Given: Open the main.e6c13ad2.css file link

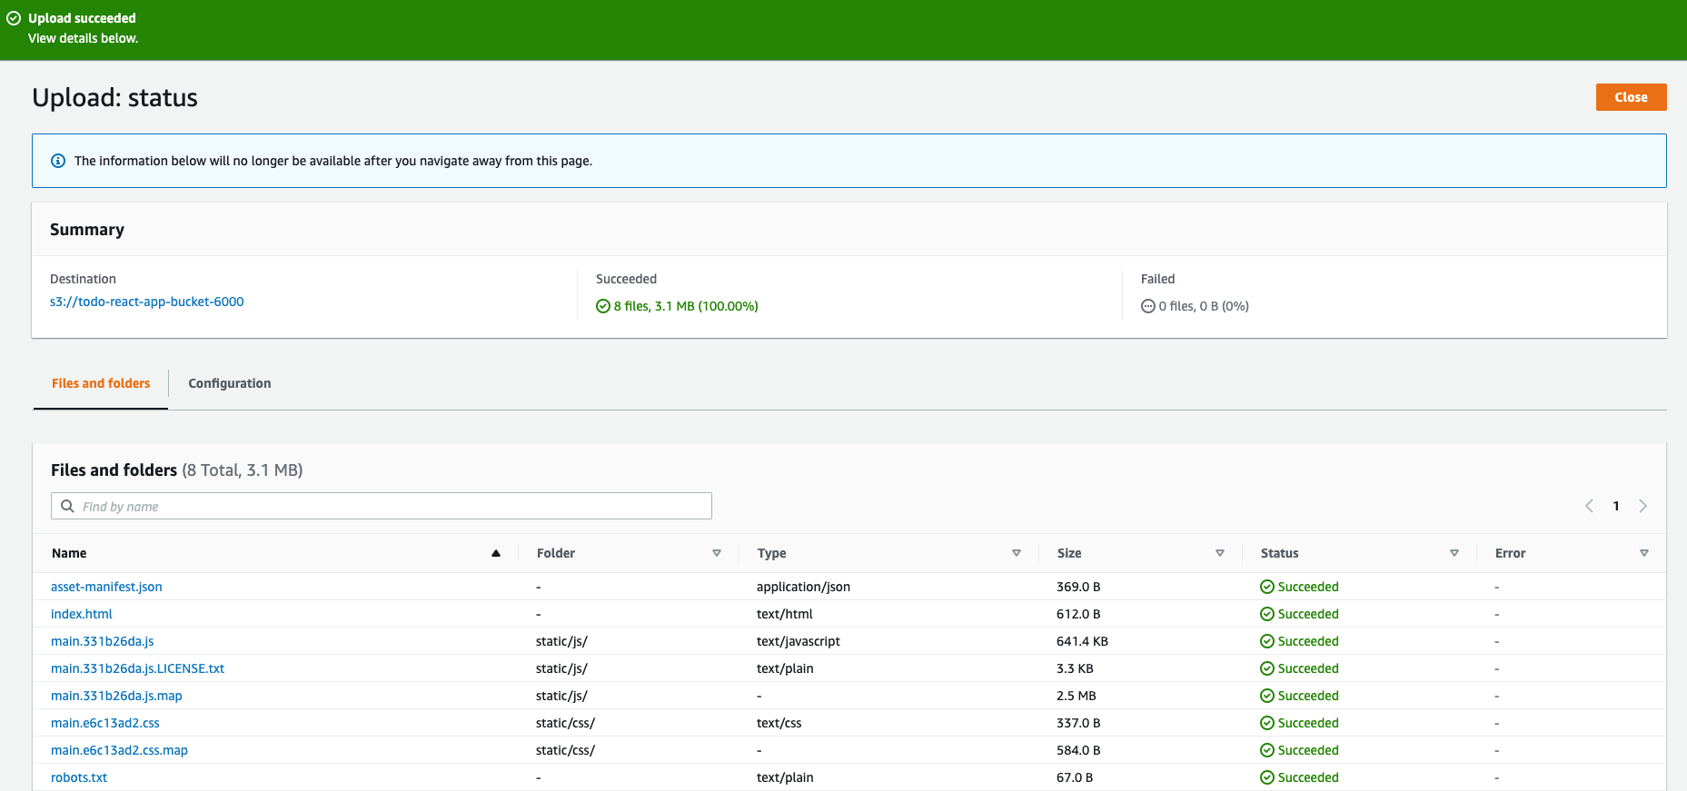Looking at the screenshot, I should point(105,723).
